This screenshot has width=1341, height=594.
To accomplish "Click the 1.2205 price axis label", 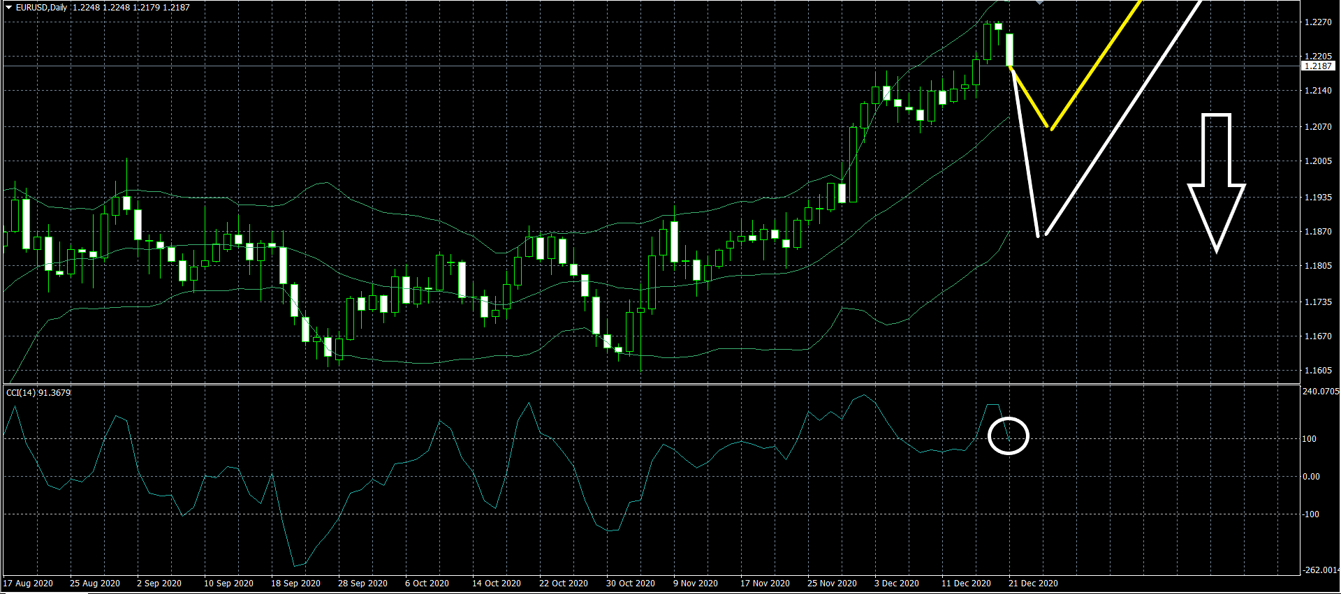I will (x=1318, y=57).
